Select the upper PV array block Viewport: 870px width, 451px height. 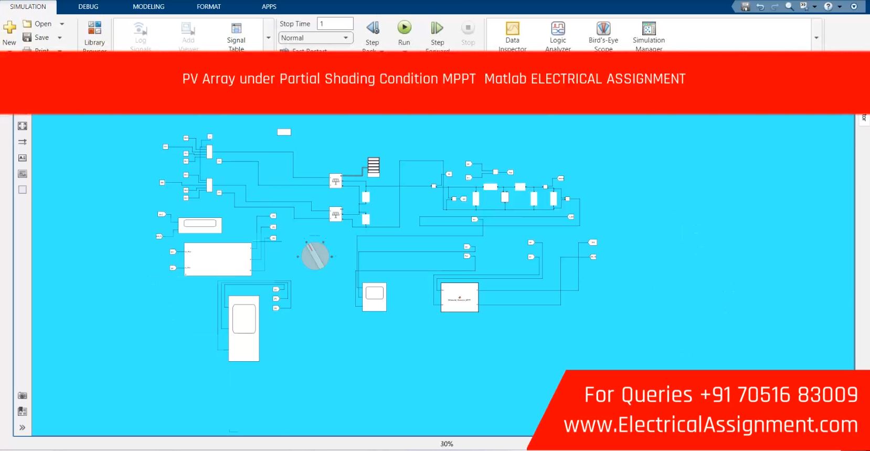coord(336,181)
